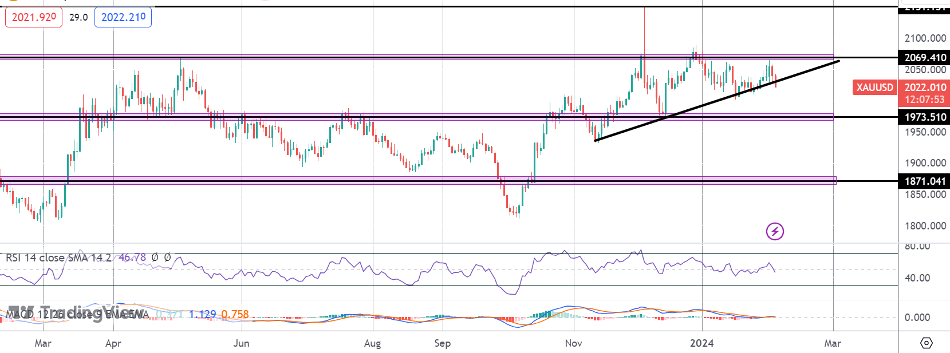Open the MACD 12 26 close indicator legend
The image size is (950, 353).
[x=77, y=314]
